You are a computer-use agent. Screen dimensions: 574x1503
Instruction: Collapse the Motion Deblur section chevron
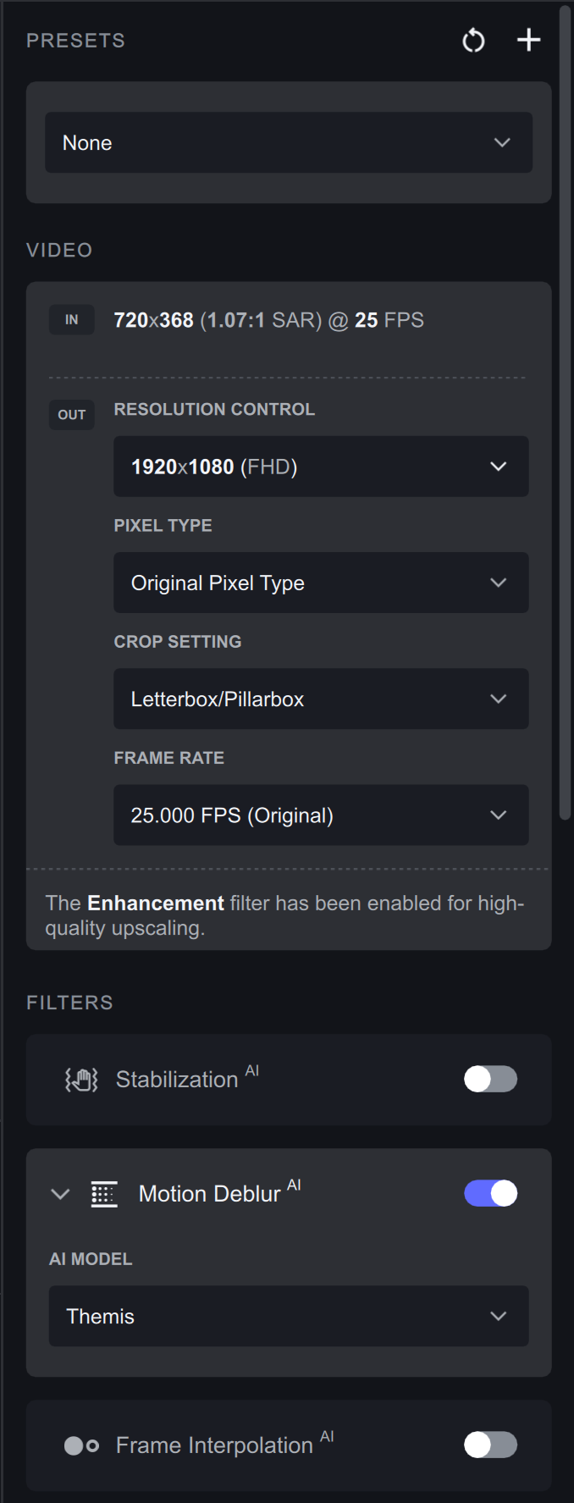[60, 1194]
